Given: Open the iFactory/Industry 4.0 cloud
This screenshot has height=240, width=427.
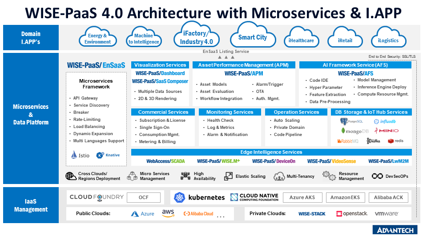Looking at the screenshot, I should (x=196, y=35).
